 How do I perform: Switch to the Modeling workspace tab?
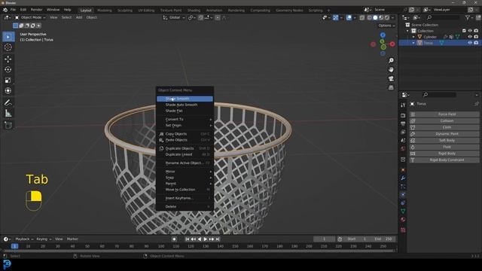click(x=105, y=10)
